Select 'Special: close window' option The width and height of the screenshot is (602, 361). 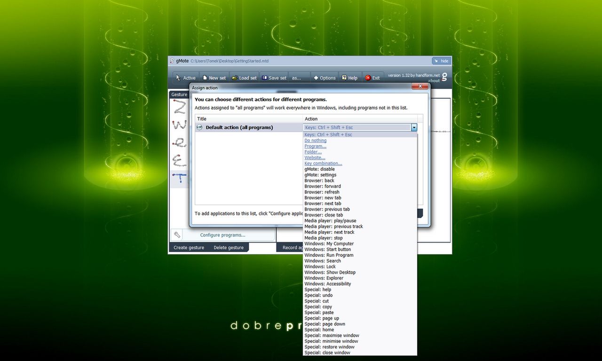click(360, 353)
